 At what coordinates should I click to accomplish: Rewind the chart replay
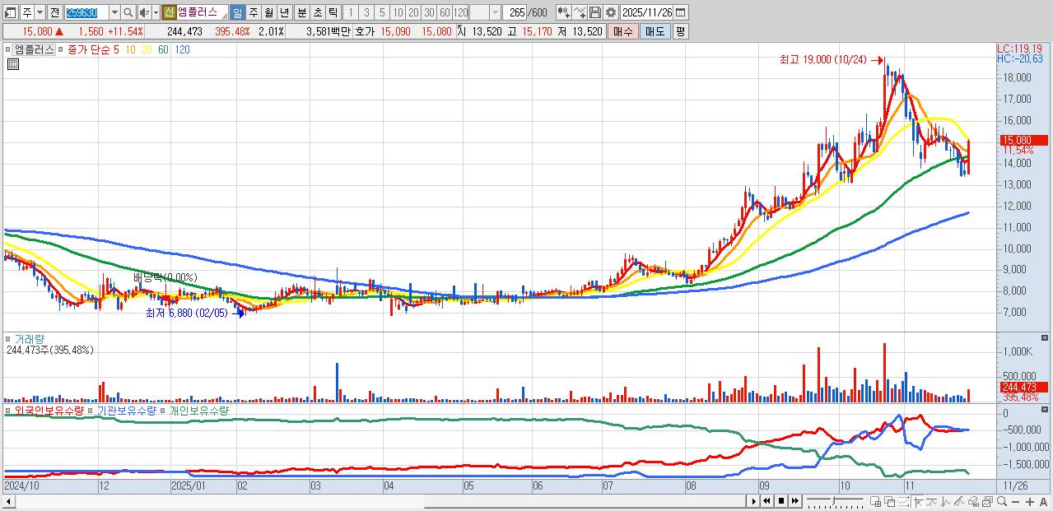pyautogui.click(x=766, y=501)
